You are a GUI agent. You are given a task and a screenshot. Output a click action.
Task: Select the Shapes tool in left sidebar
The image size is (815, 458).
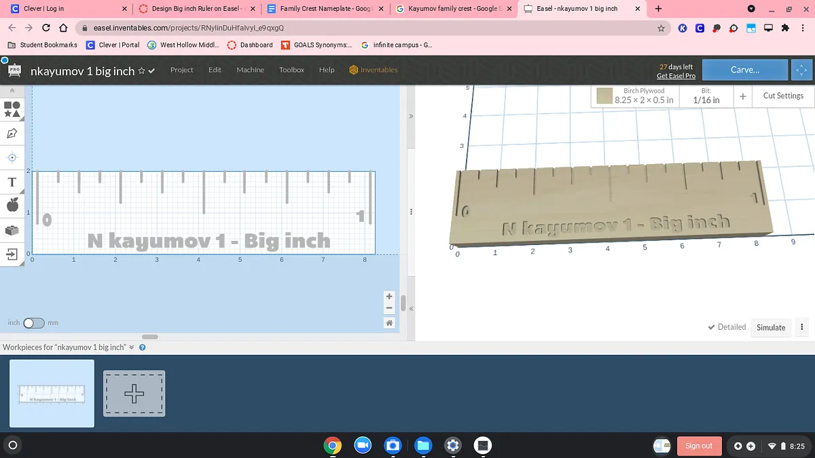click(12, 109)
